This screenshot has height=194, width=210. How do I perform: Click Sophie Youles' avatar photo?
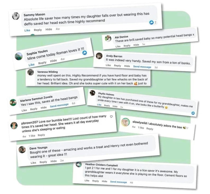pos(19,56)
